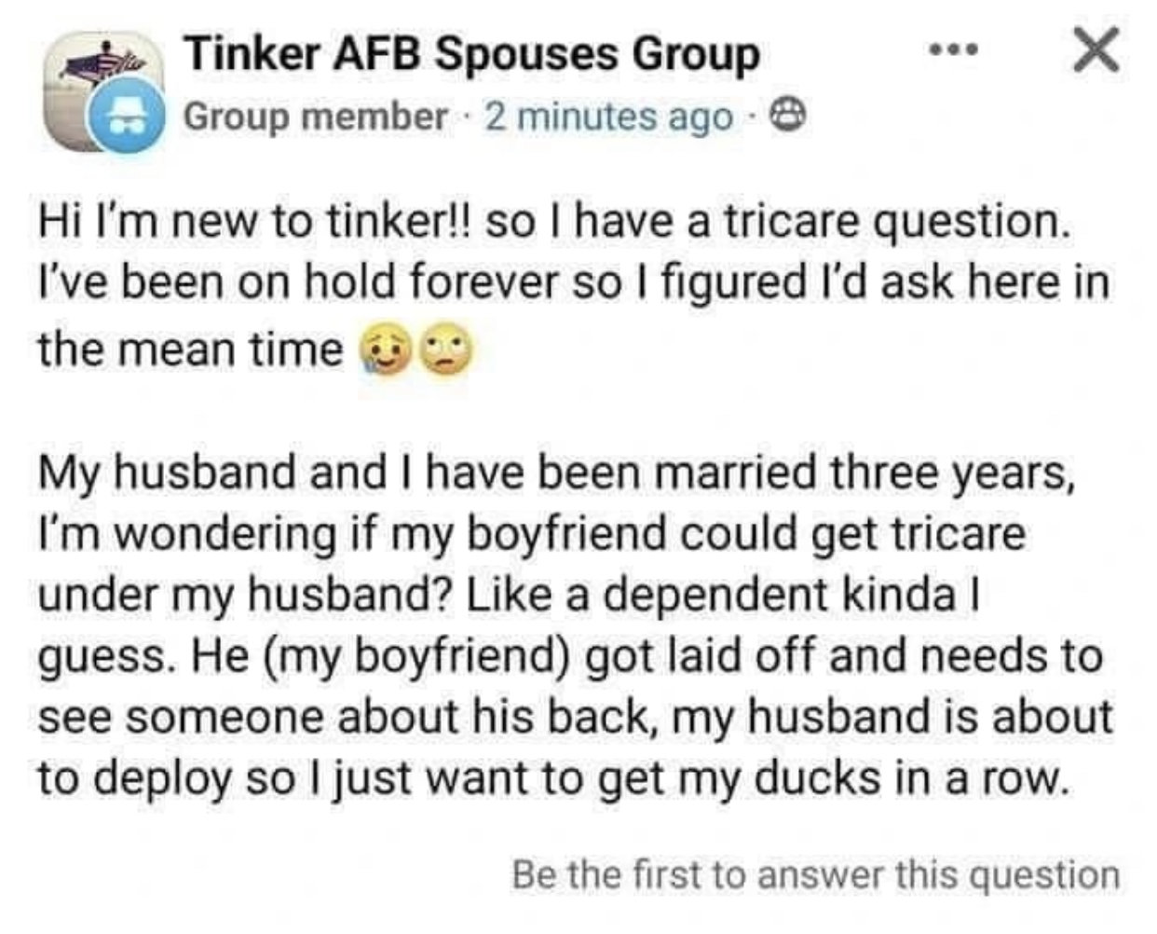Click the text the mean time
Screen dimensions: 1157x934
(x=190, y=351)
